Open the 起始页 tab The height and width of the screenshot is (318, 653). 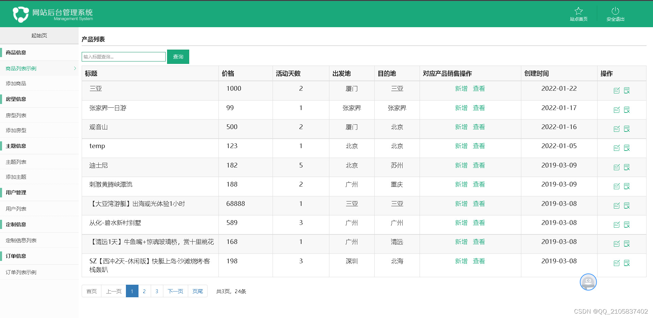(39, 35)
